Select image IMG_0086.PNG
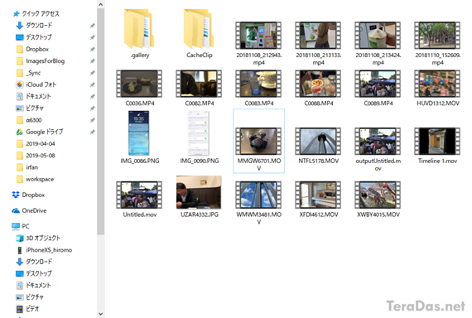The width and height of the screenshot is (472, 318). tap(139, 137)
